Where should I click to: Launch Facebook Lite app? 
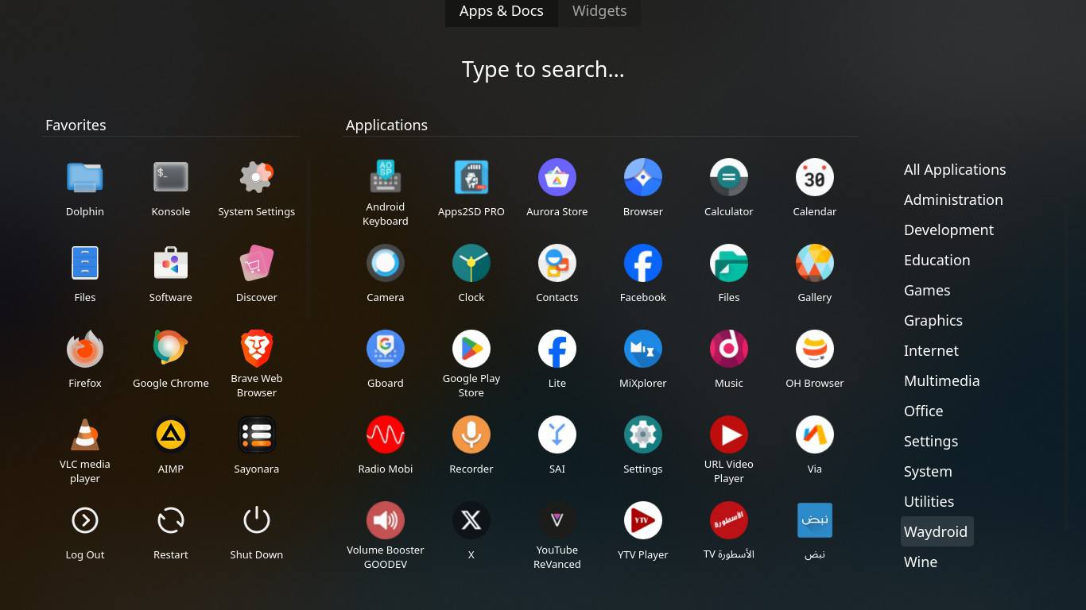(557, 349)
